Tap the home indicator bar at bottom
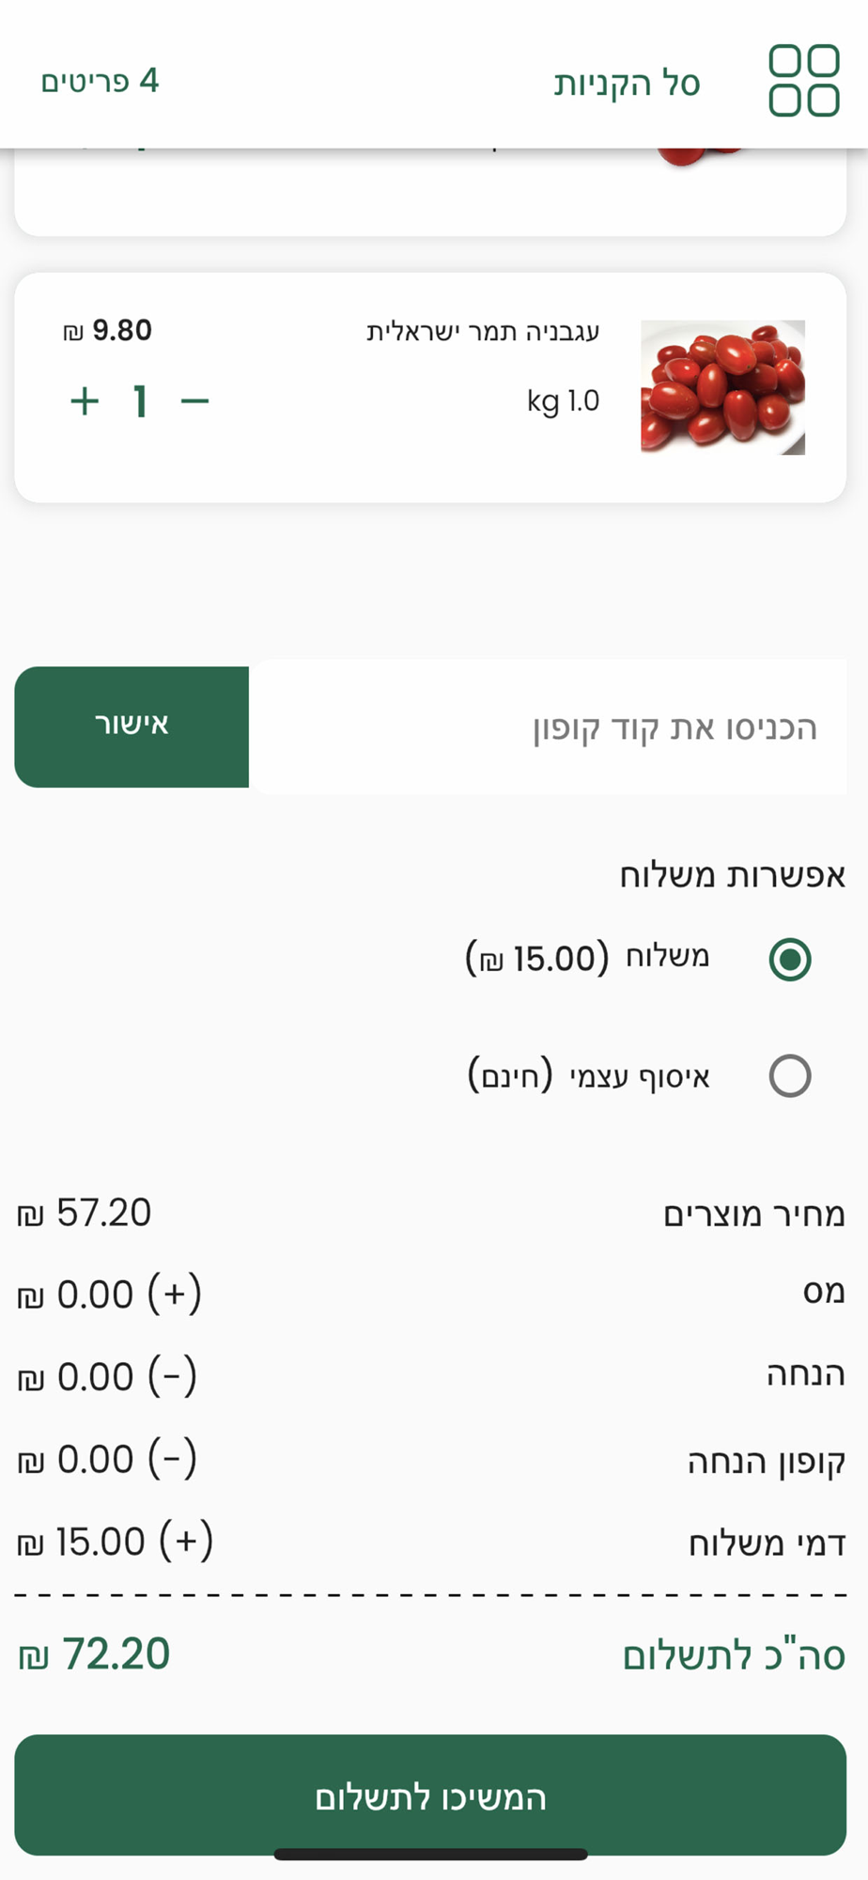 (x=430, y=1855)
